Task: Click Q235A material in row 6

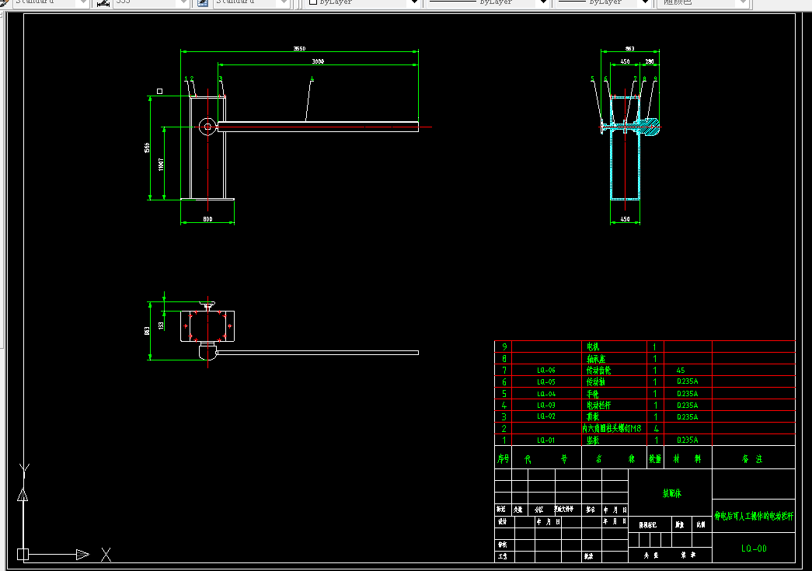Action: coord(687,381)
